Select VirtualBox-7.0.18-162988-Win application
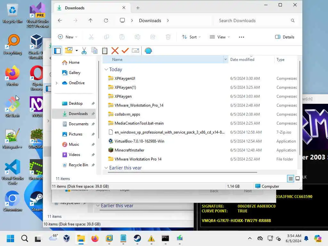This screenshot has height=246, width=328. [x=139, y=141]
